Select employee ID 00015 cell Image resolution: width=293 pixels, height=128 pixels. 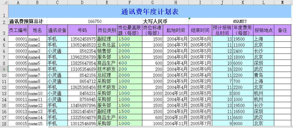[18, 123]
